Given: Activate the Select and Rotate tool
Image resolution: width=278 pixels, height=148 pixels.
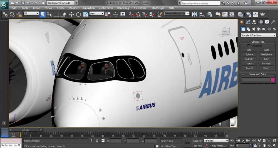Looking at the screenshot, I should tap(78, 14).
